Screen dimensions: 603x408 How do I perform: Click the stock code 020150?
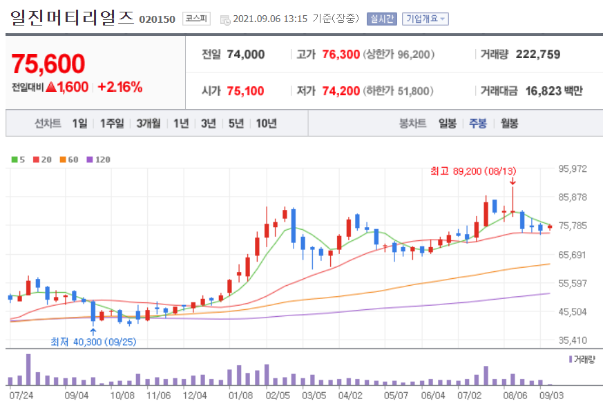[157, 19]
